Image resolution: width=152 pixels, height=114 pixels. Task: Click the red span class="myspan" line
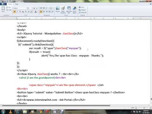62,85
